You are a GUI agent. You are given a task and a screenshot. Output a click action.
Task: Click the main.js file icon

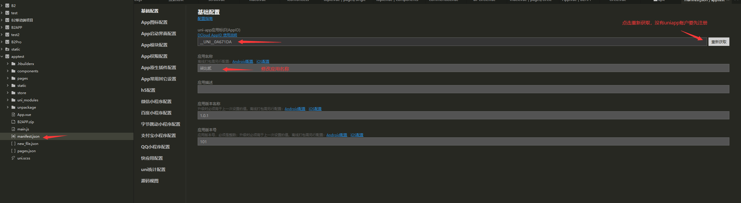13,129
